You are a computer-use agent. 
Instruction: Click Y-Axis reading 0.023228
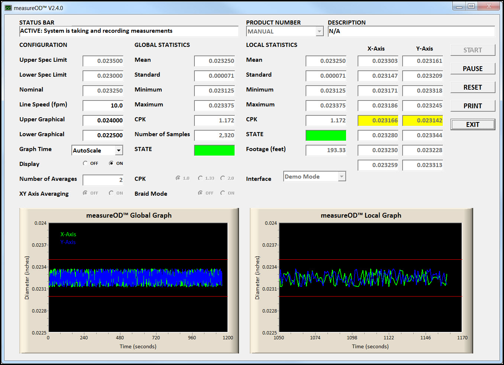(x=423, y=150)
